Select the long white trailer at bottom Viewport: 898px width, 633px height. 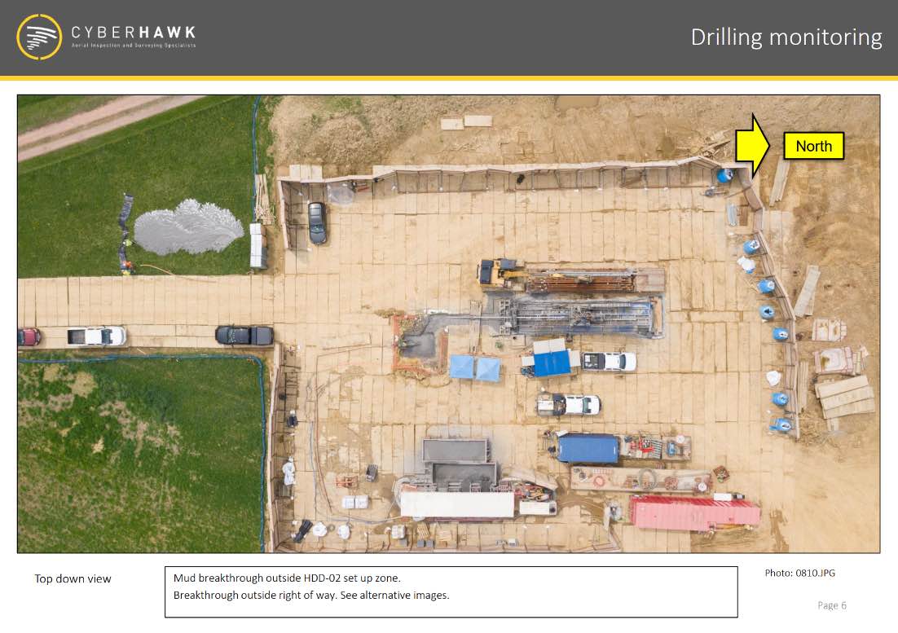pyautogui.click(x=457, y=504)
